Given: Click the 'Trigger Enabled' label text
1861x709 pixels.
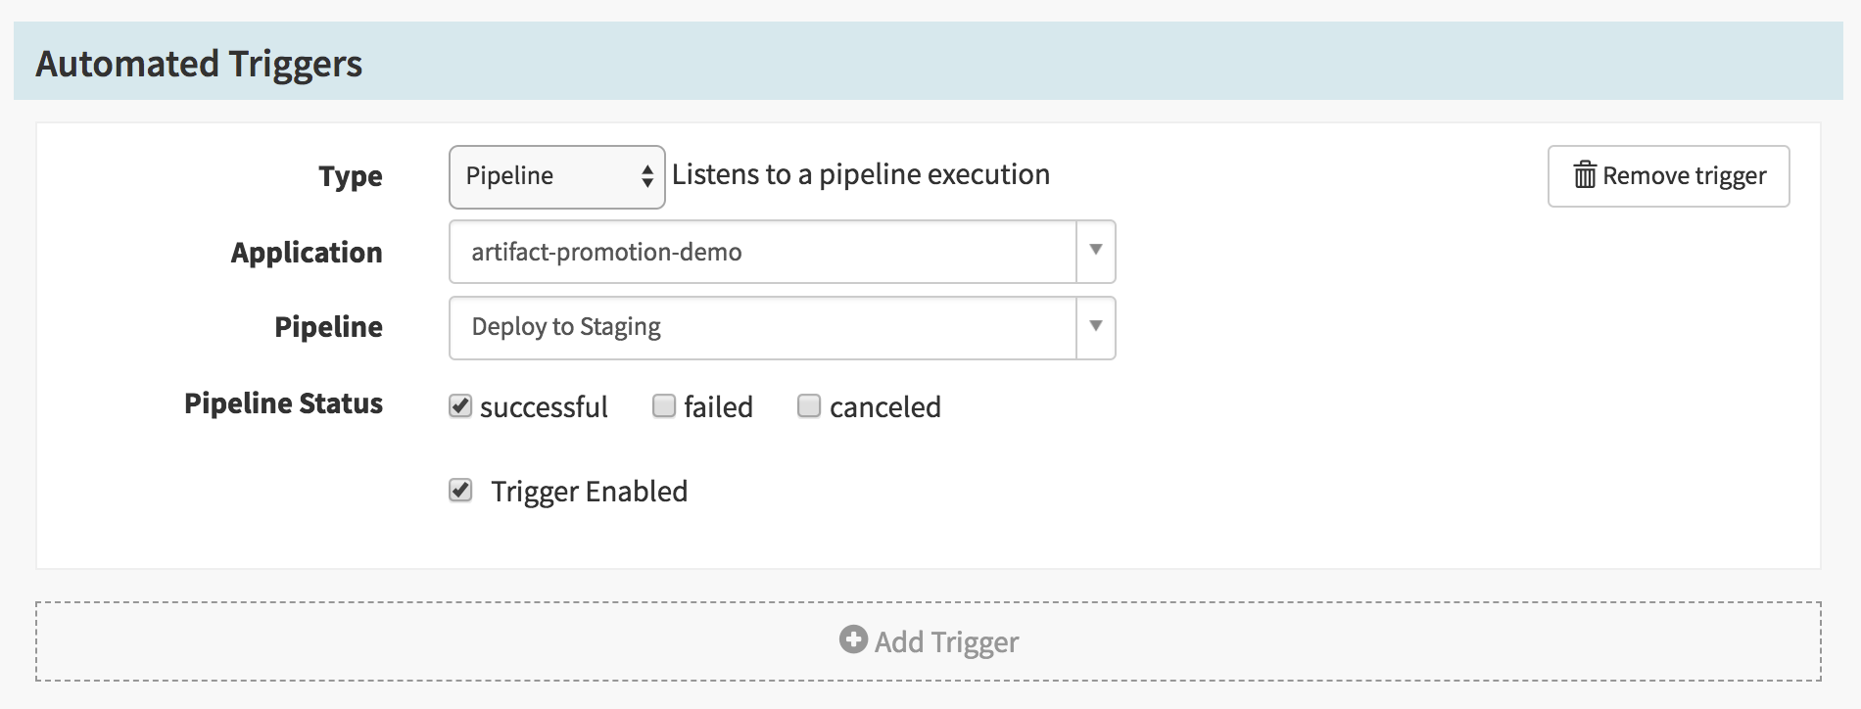Looking at the screenshot, I should point(589,492).
